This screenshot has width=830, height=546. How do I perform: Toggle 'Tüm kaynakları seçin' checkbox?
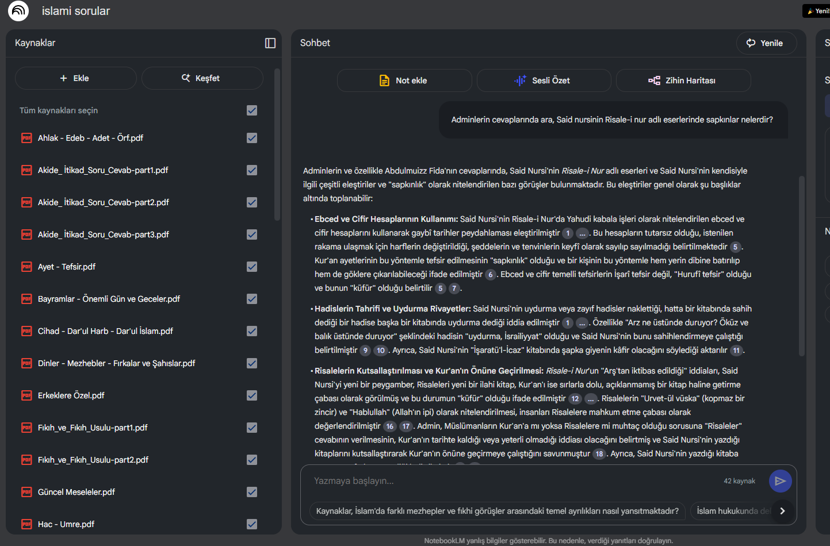(x=252, y=110)
